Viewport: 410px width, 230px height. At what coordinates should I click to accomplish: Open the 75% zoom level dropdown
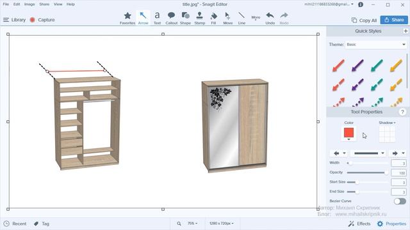click(192, 224)
